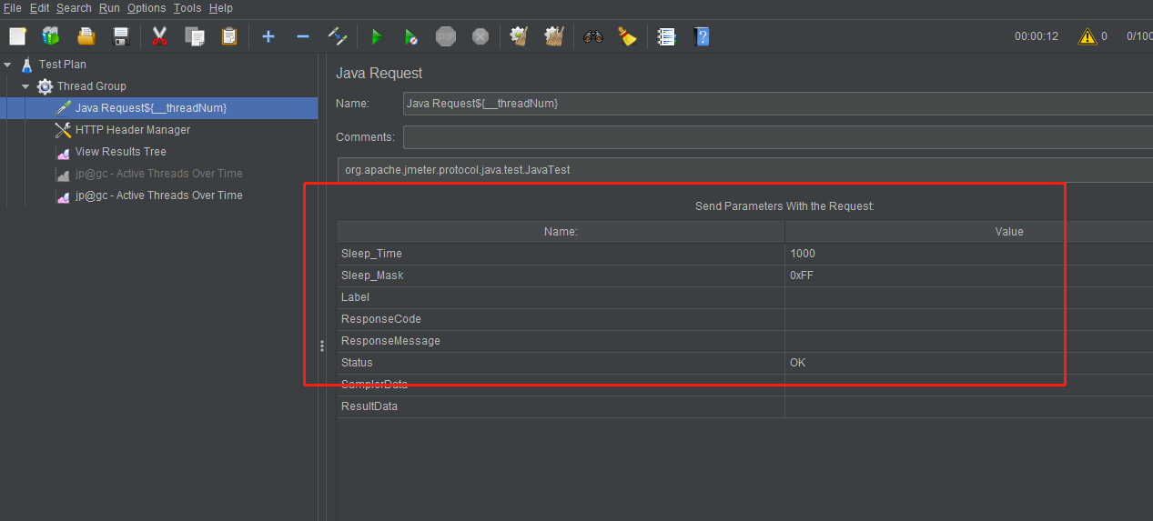Image resolution: width=1153 pixels, height=521 pixels.
Task: Select HTTP Header Manager tree item
Action: click(x=133, y=130)
